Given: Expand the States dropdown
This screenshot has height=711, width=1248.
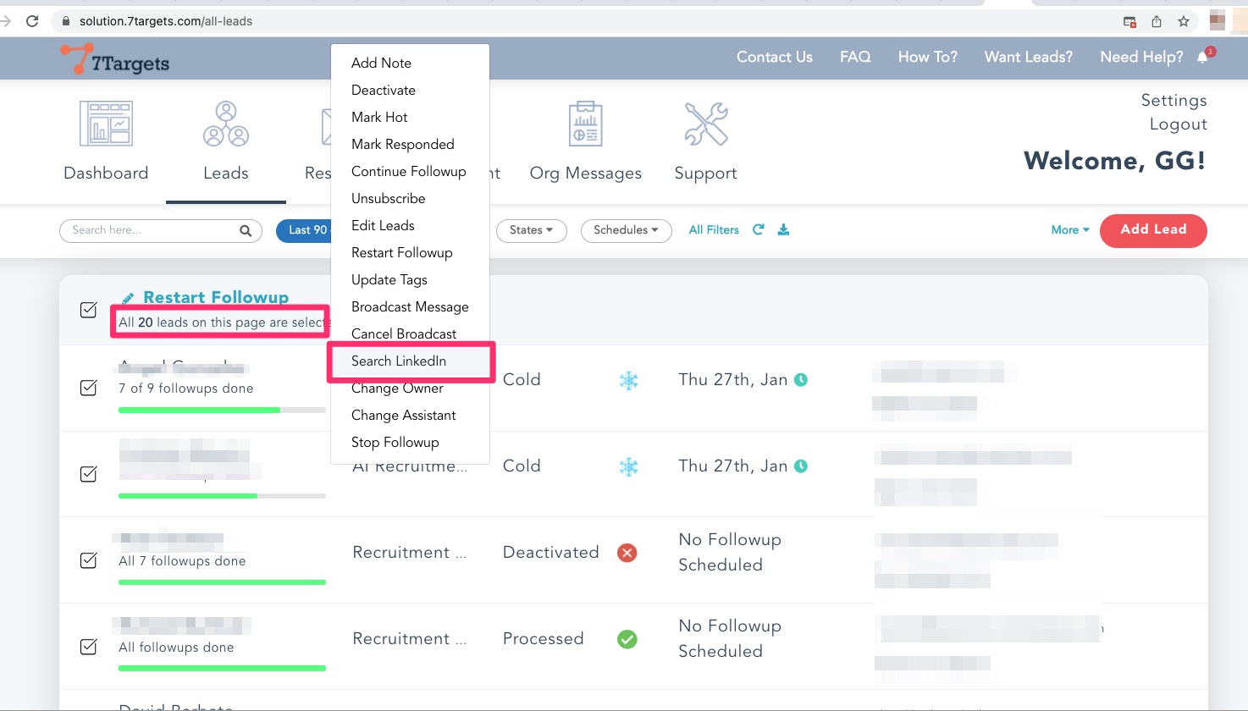Looking at the screenshot, I should click(x=531, y=230).
